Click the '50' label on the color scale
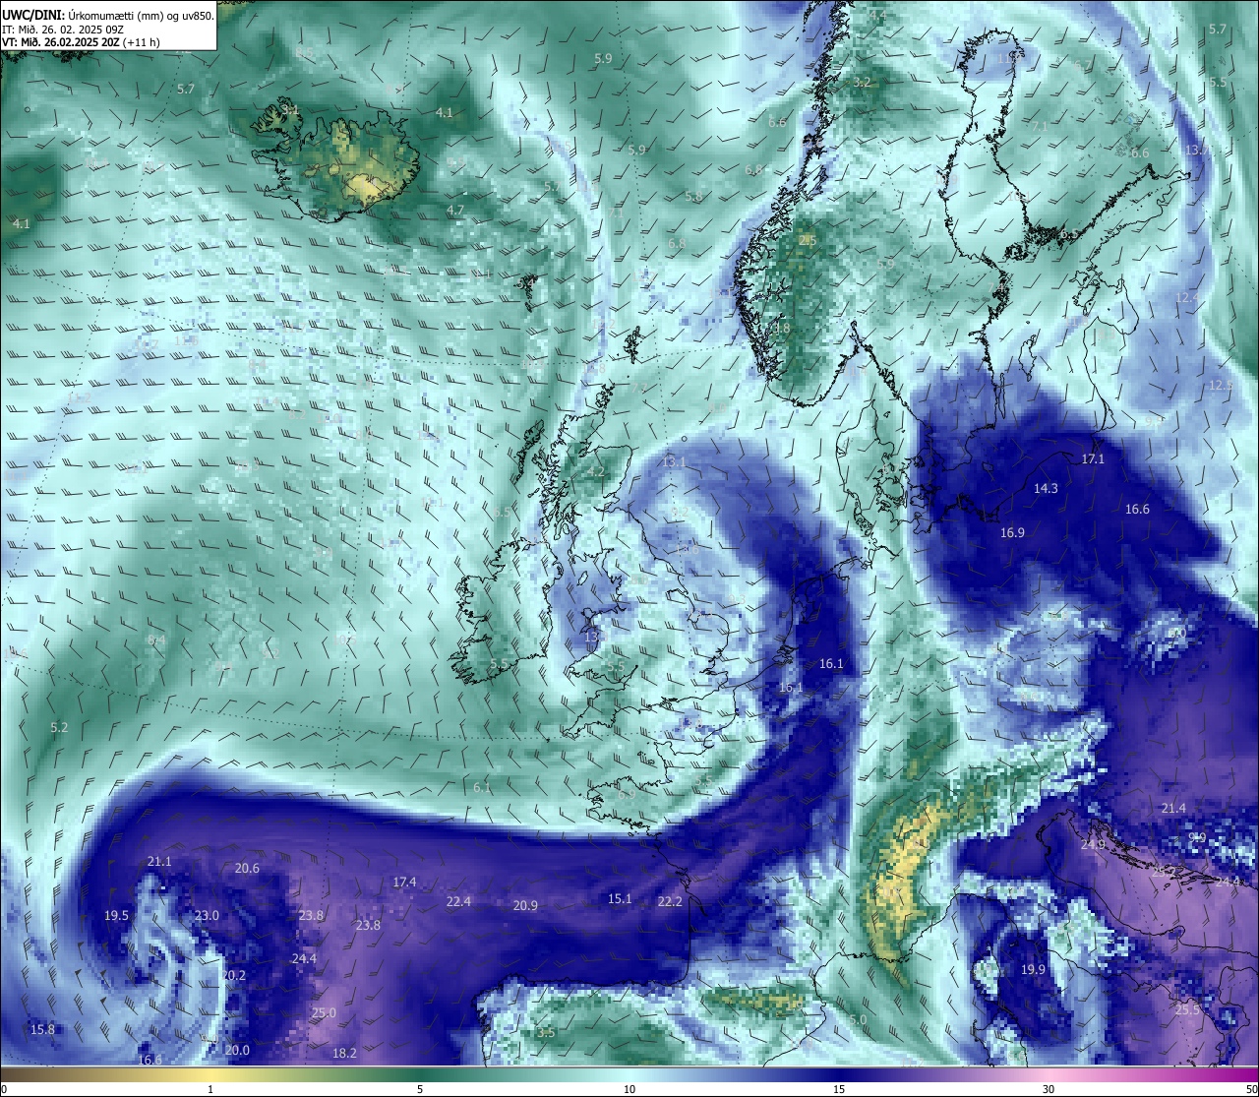Viewport: 1259px width, 1097px height. click(x=1252, y=1089)
